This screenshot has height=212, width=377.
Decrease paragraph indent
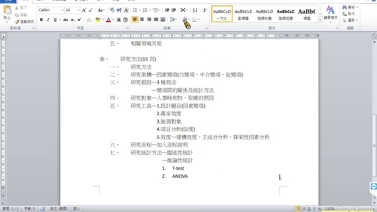tap(167, 10)
